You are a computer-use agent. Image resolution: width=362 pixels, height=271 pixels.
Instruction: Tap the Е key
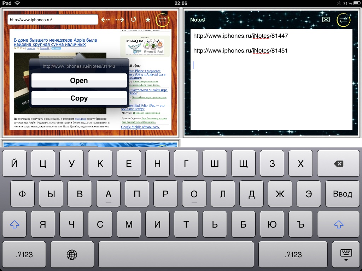point(129,163)
